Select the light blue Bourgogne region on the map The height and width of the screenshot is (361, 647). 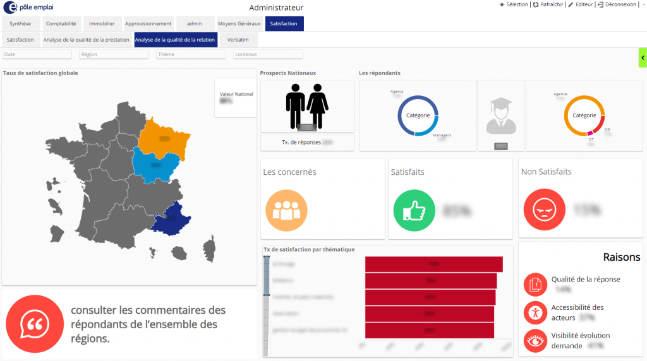155,165
